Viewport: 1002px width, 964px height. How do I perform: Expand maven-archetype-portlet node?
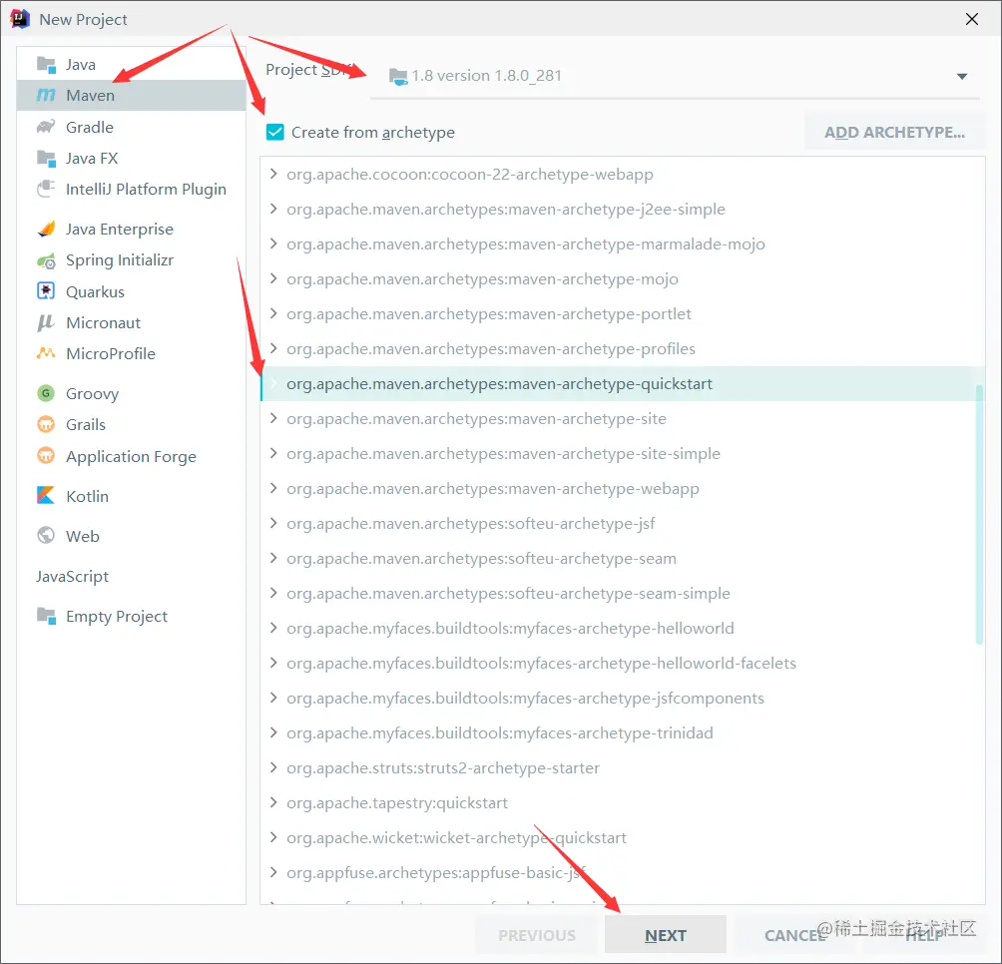pyautogui.click(x=273, y=313)
